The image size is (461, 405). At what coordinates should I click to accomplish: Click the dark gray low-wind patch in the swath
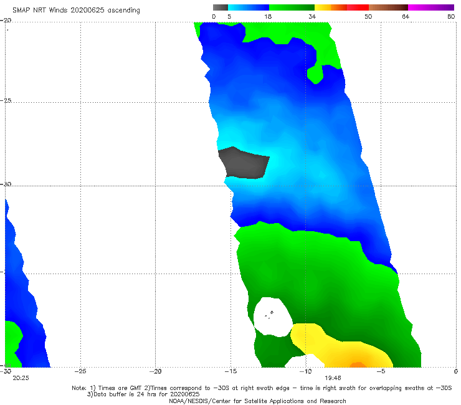coord(245,163)
